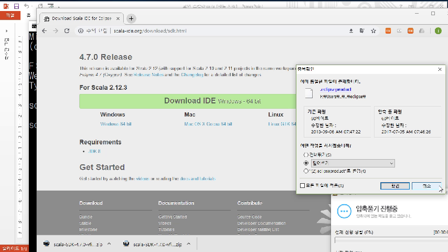
Task: Expand second scala-SDK zip download options
Action: coord(188,244)
